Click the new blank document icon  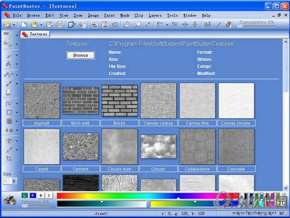tap(24, 25)
